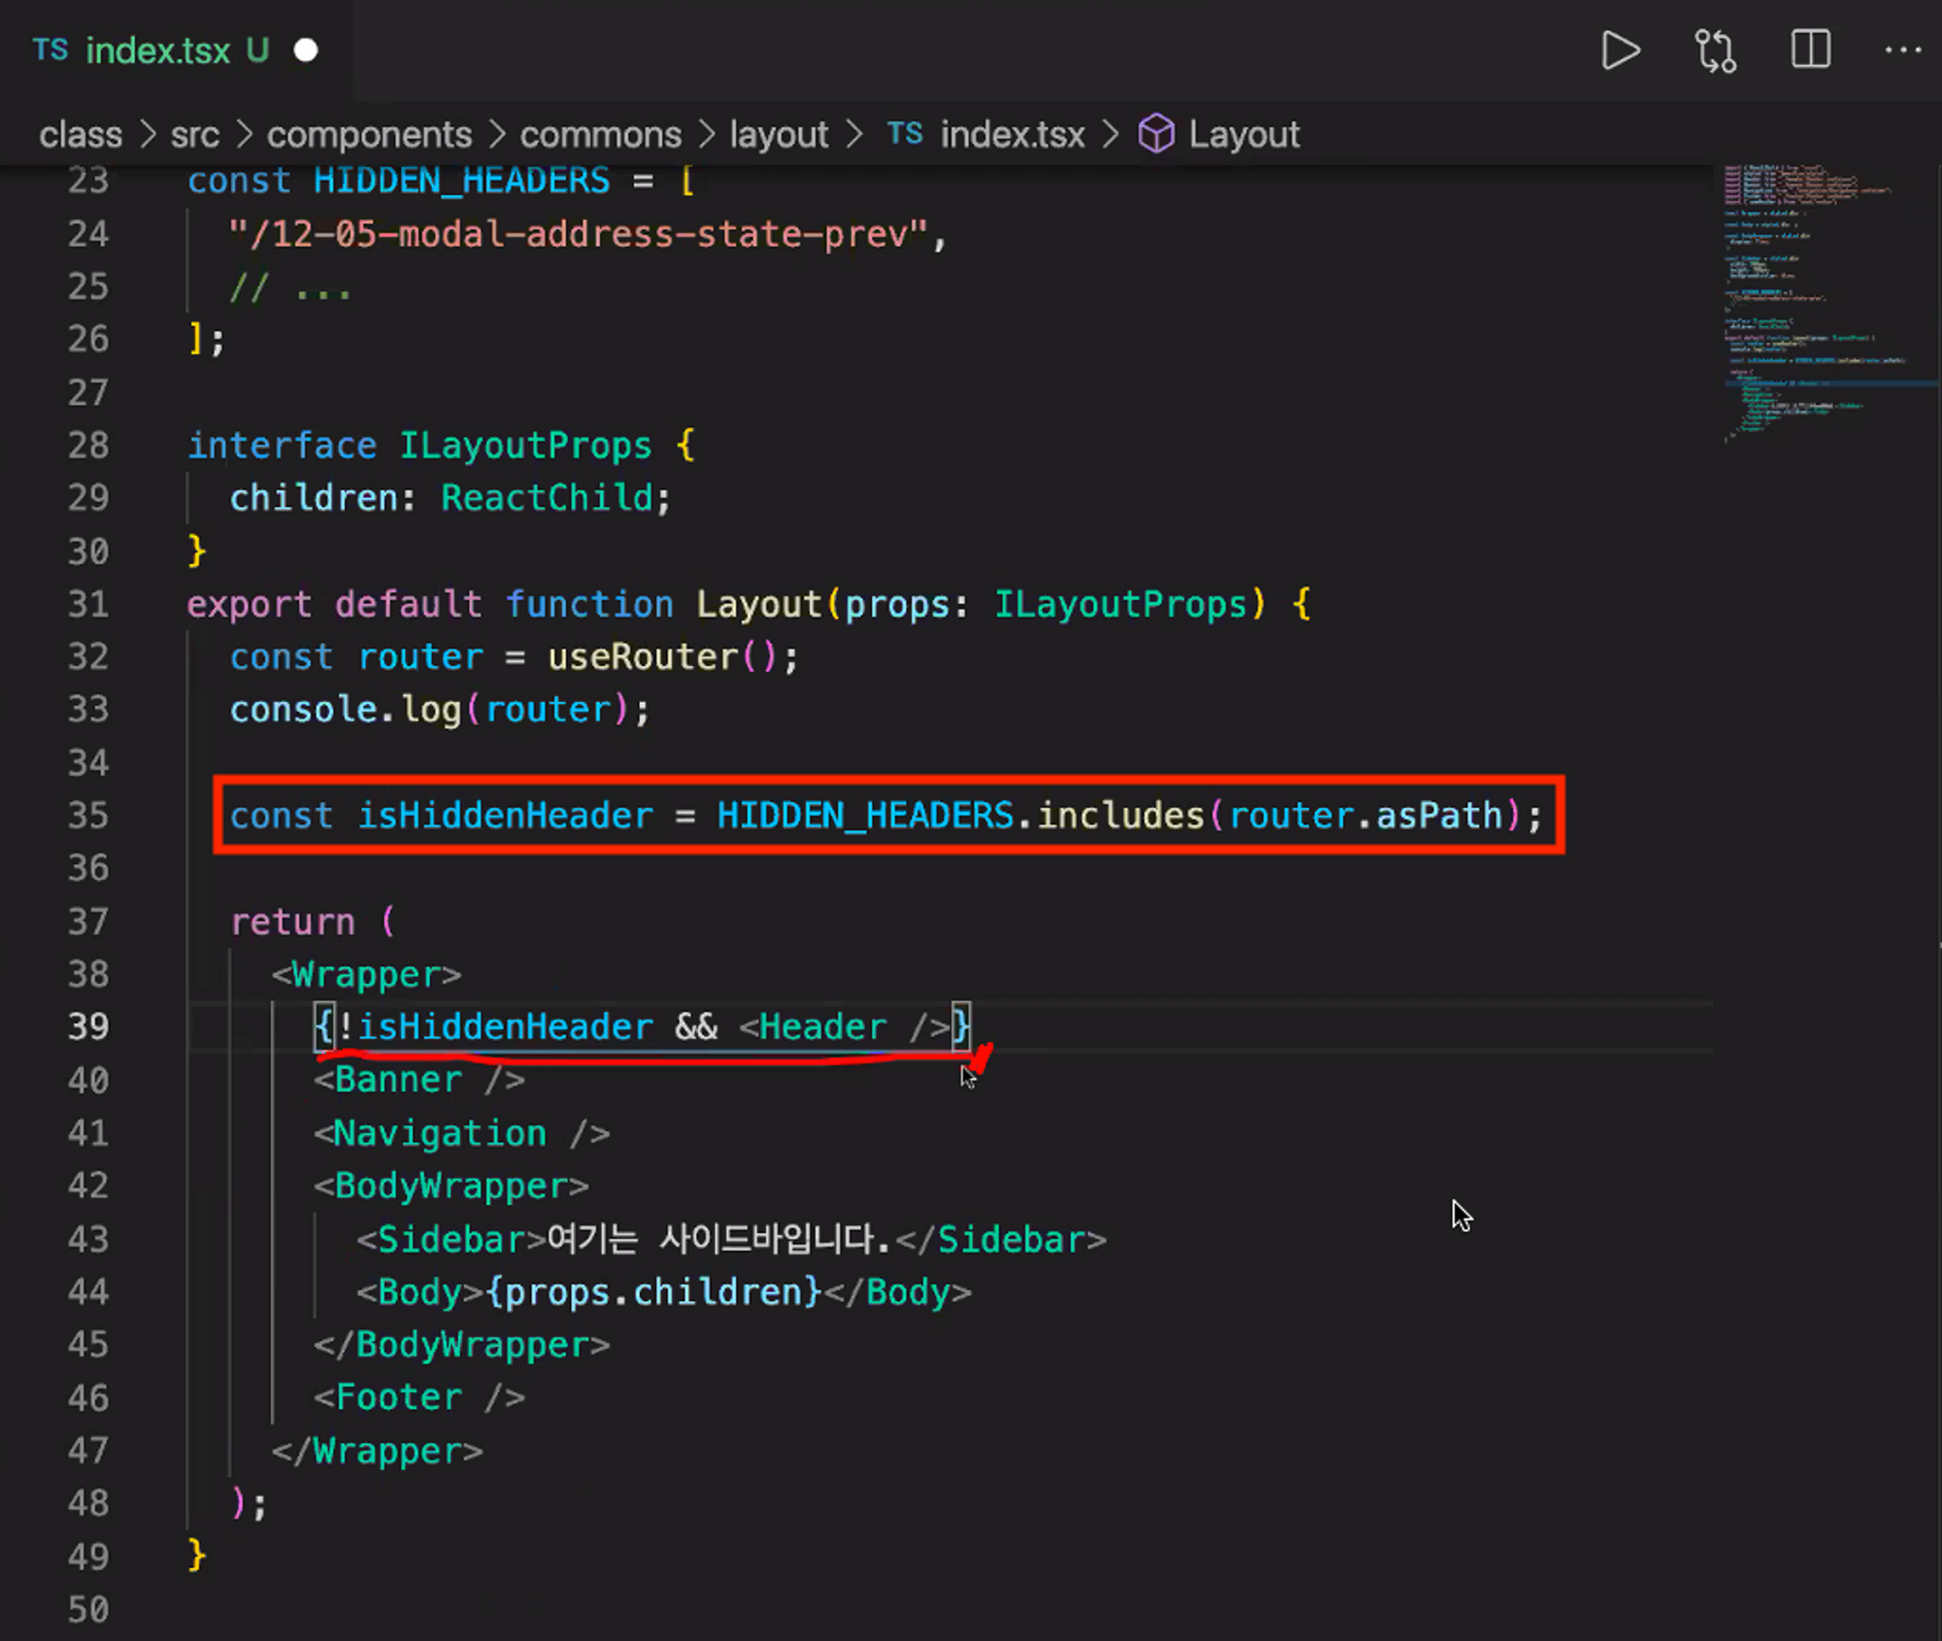Click the Run Code play icon

[x=1620, y=50]
